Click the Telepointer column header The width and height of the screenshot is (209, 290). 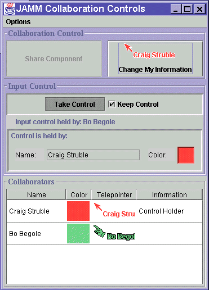(x=114, y=194)
